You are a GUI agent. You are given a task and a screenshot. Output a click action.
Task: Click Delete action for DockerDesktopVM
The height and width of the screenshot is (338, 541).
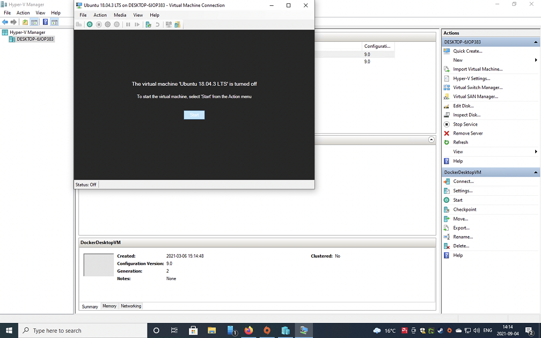461,246
